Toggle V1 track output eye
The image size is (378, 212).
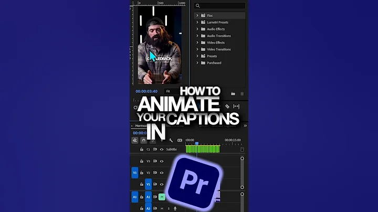(x=162, y=184)
